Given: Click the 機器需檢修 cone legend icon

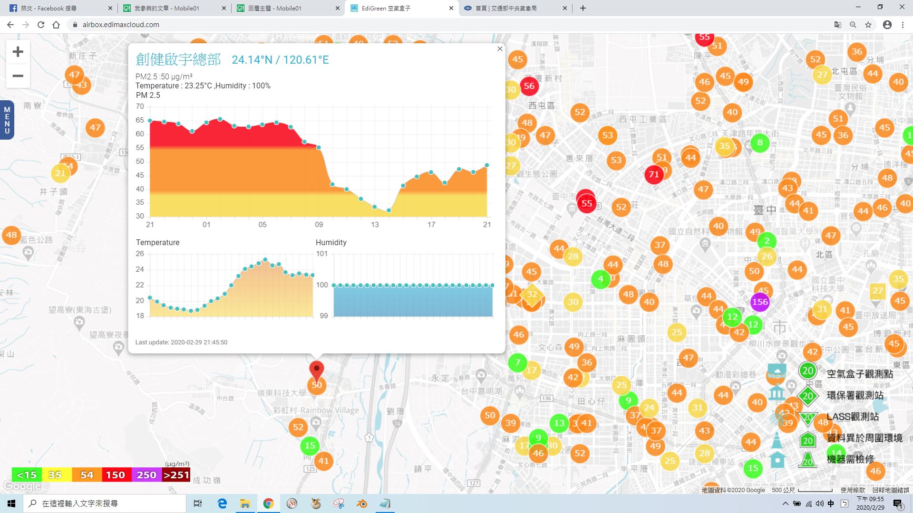Looking at the screenshot, I should [x=807, y=460].
